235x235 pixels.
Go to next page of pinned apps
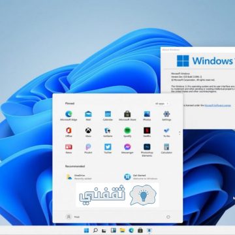(180, 134)
